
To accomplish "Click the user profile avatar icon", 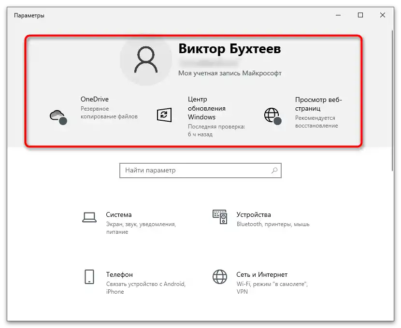I will click(146, 60).
